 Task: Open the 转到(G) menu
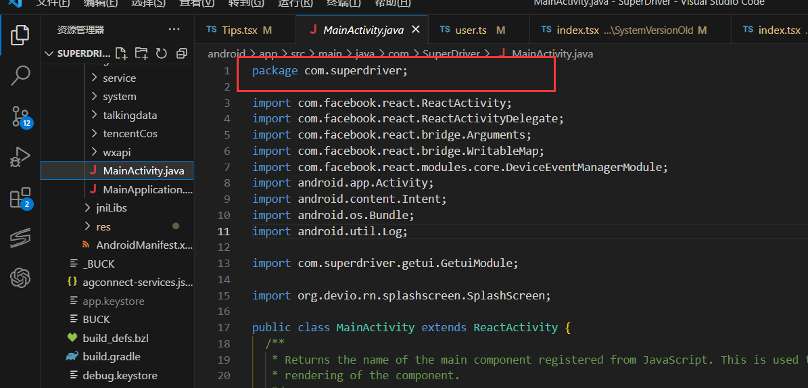pos(246,3)
